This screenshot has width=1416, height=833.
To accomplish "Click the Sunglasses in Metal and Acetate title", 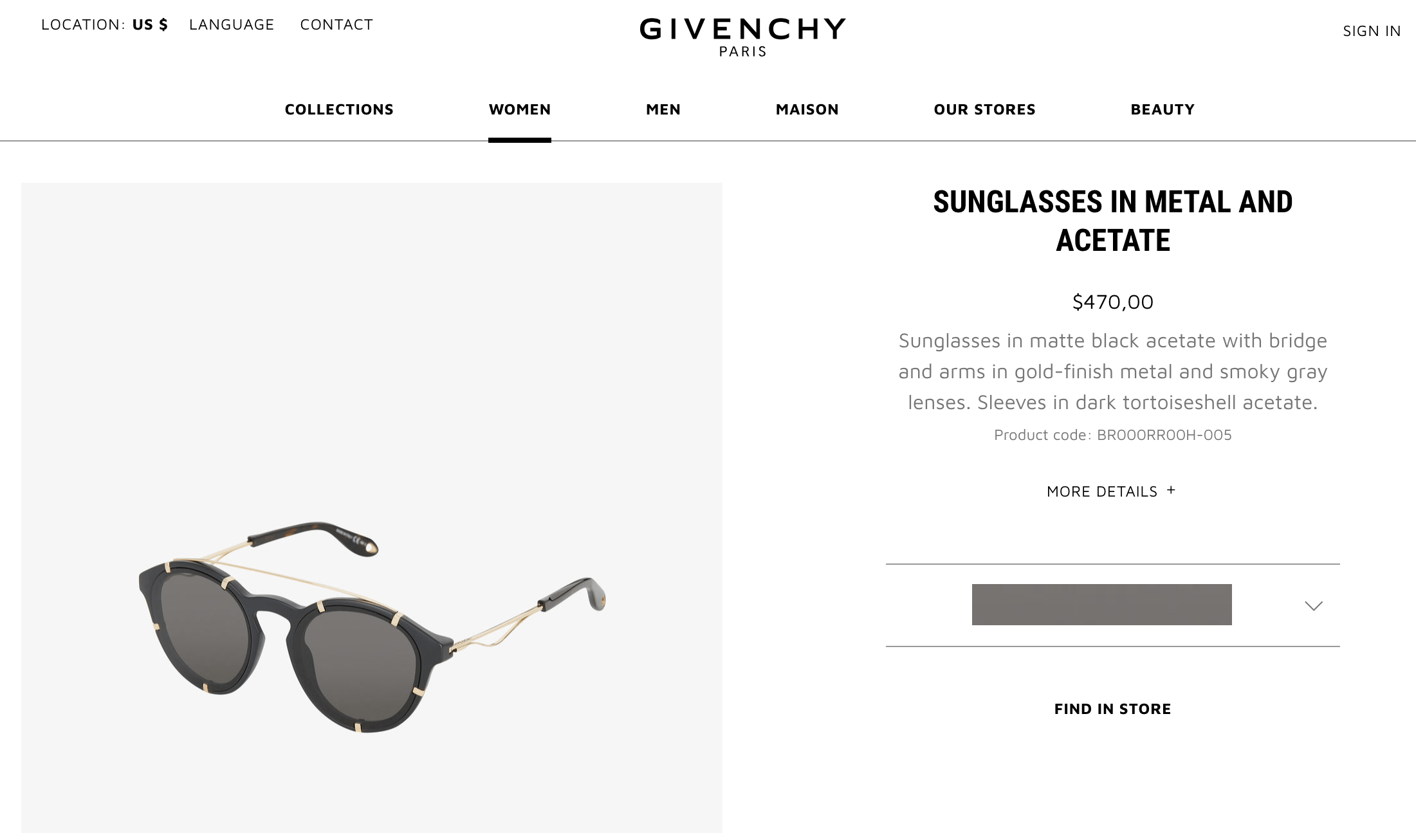I will click(x=1113, y=221).
